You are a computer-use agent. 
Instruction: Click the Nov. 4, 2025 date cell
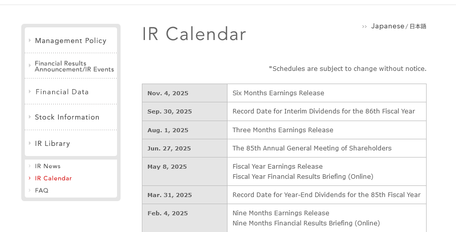point(184,93)
